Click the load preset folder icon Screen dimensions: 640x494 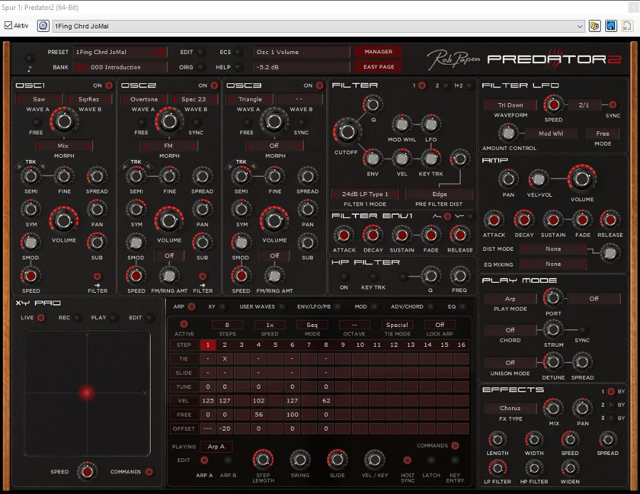(x=594, y=26)
